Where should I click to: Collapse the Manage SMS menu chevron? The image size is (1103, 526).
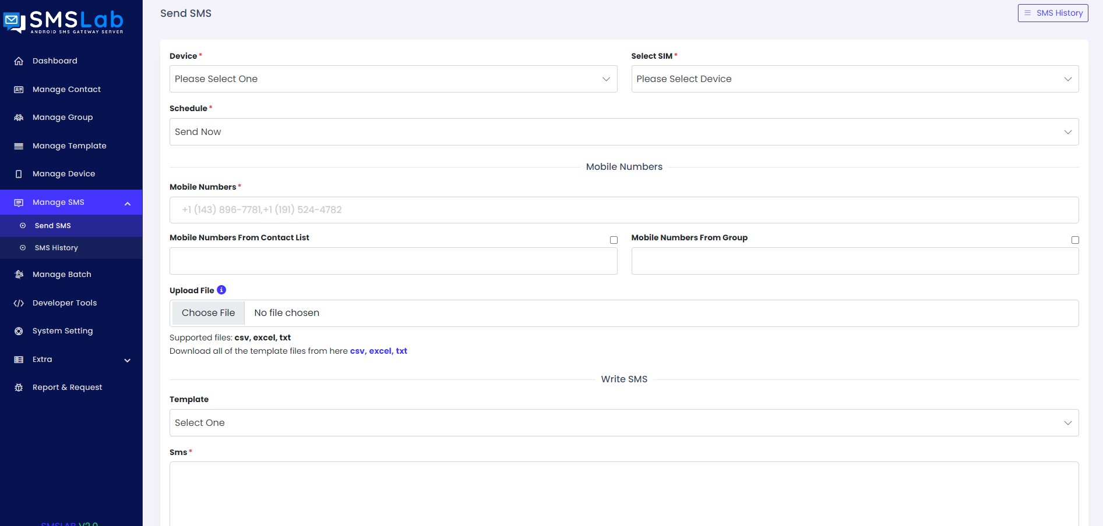click(x=128, y=203)
